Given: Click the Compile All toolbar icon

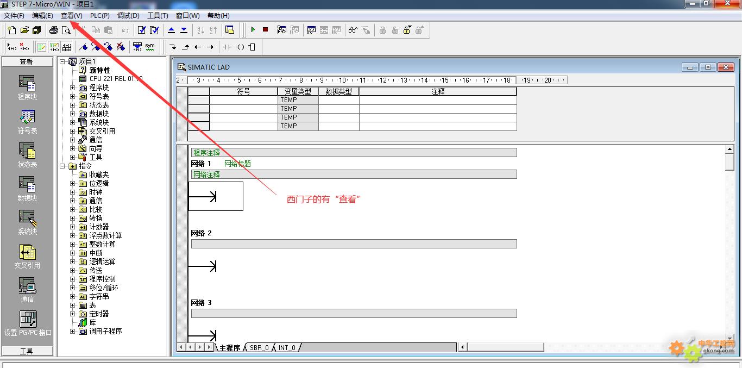Looking at the screenshot, I should [154, 30].
